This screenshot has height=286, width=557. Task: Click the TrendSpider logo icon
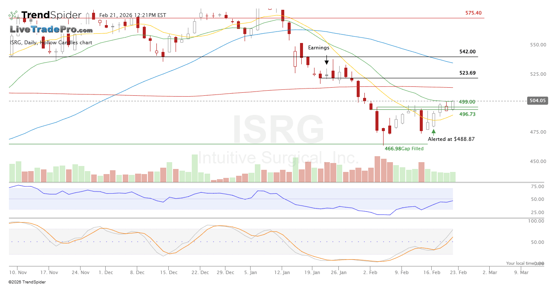(x=14, y=16)
